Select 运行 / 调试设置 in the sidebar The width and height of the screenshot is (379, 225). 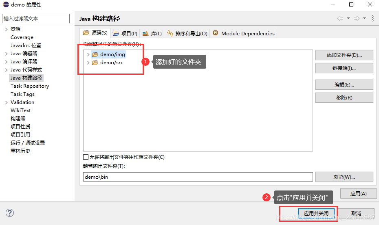click(28, 143)
